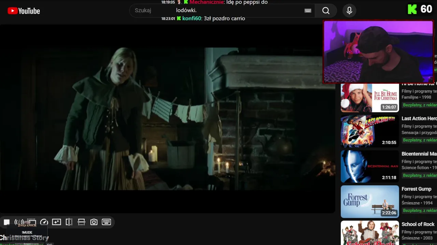Click 'Śmieszne • 1994' text
Image resolution: width=437 pixels, height=245 pixels.
[417, 203]
